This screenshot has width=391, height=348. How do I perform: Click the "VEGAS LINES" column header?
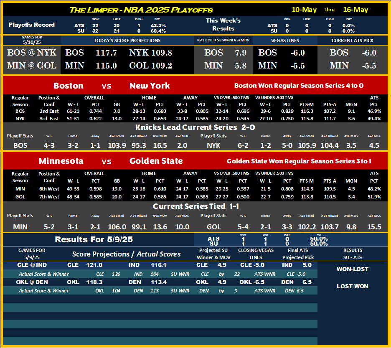tap(285, 41)
